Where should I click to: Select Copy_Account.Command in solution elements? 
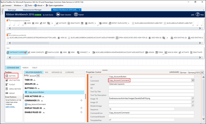point(36,104)
